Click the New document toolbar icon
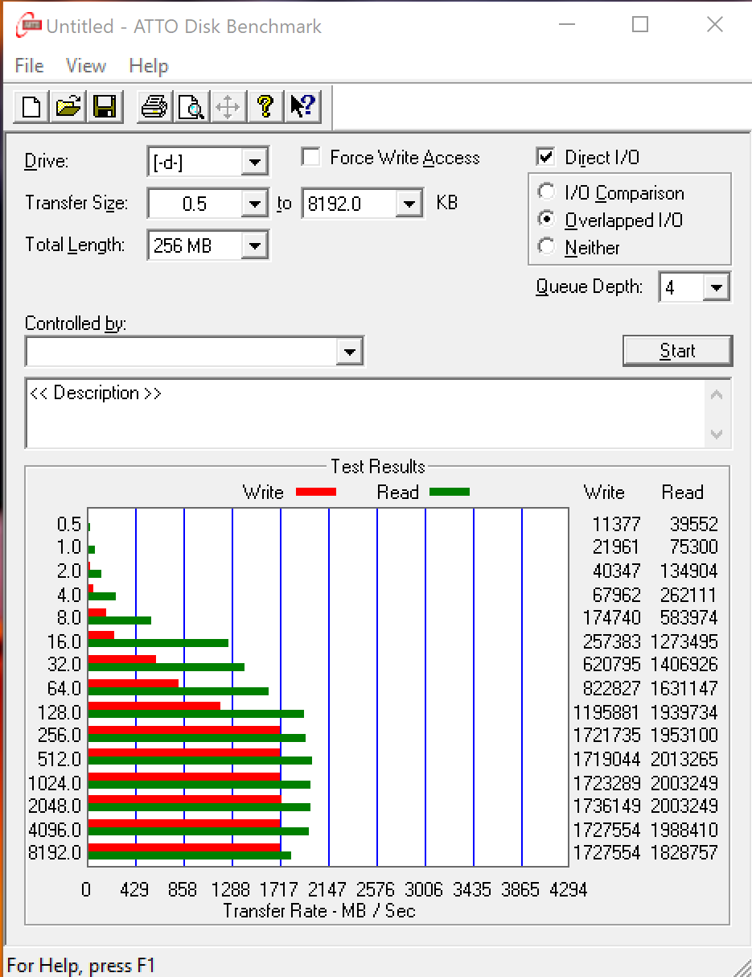Image resolution: width=752 pixels, height=977 pixels. [31, 106]
